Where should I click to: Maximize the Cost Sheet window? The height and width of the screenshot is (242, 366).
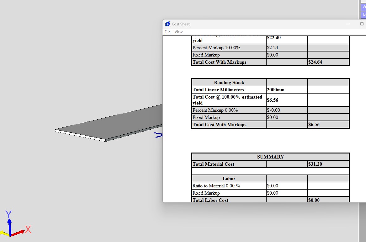(x=362, y=24)
